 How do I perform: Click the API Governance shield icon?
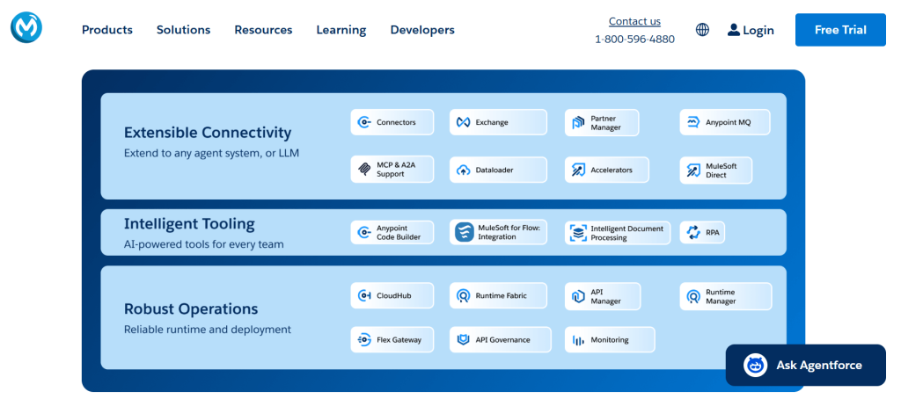click(x=463, y=340)
